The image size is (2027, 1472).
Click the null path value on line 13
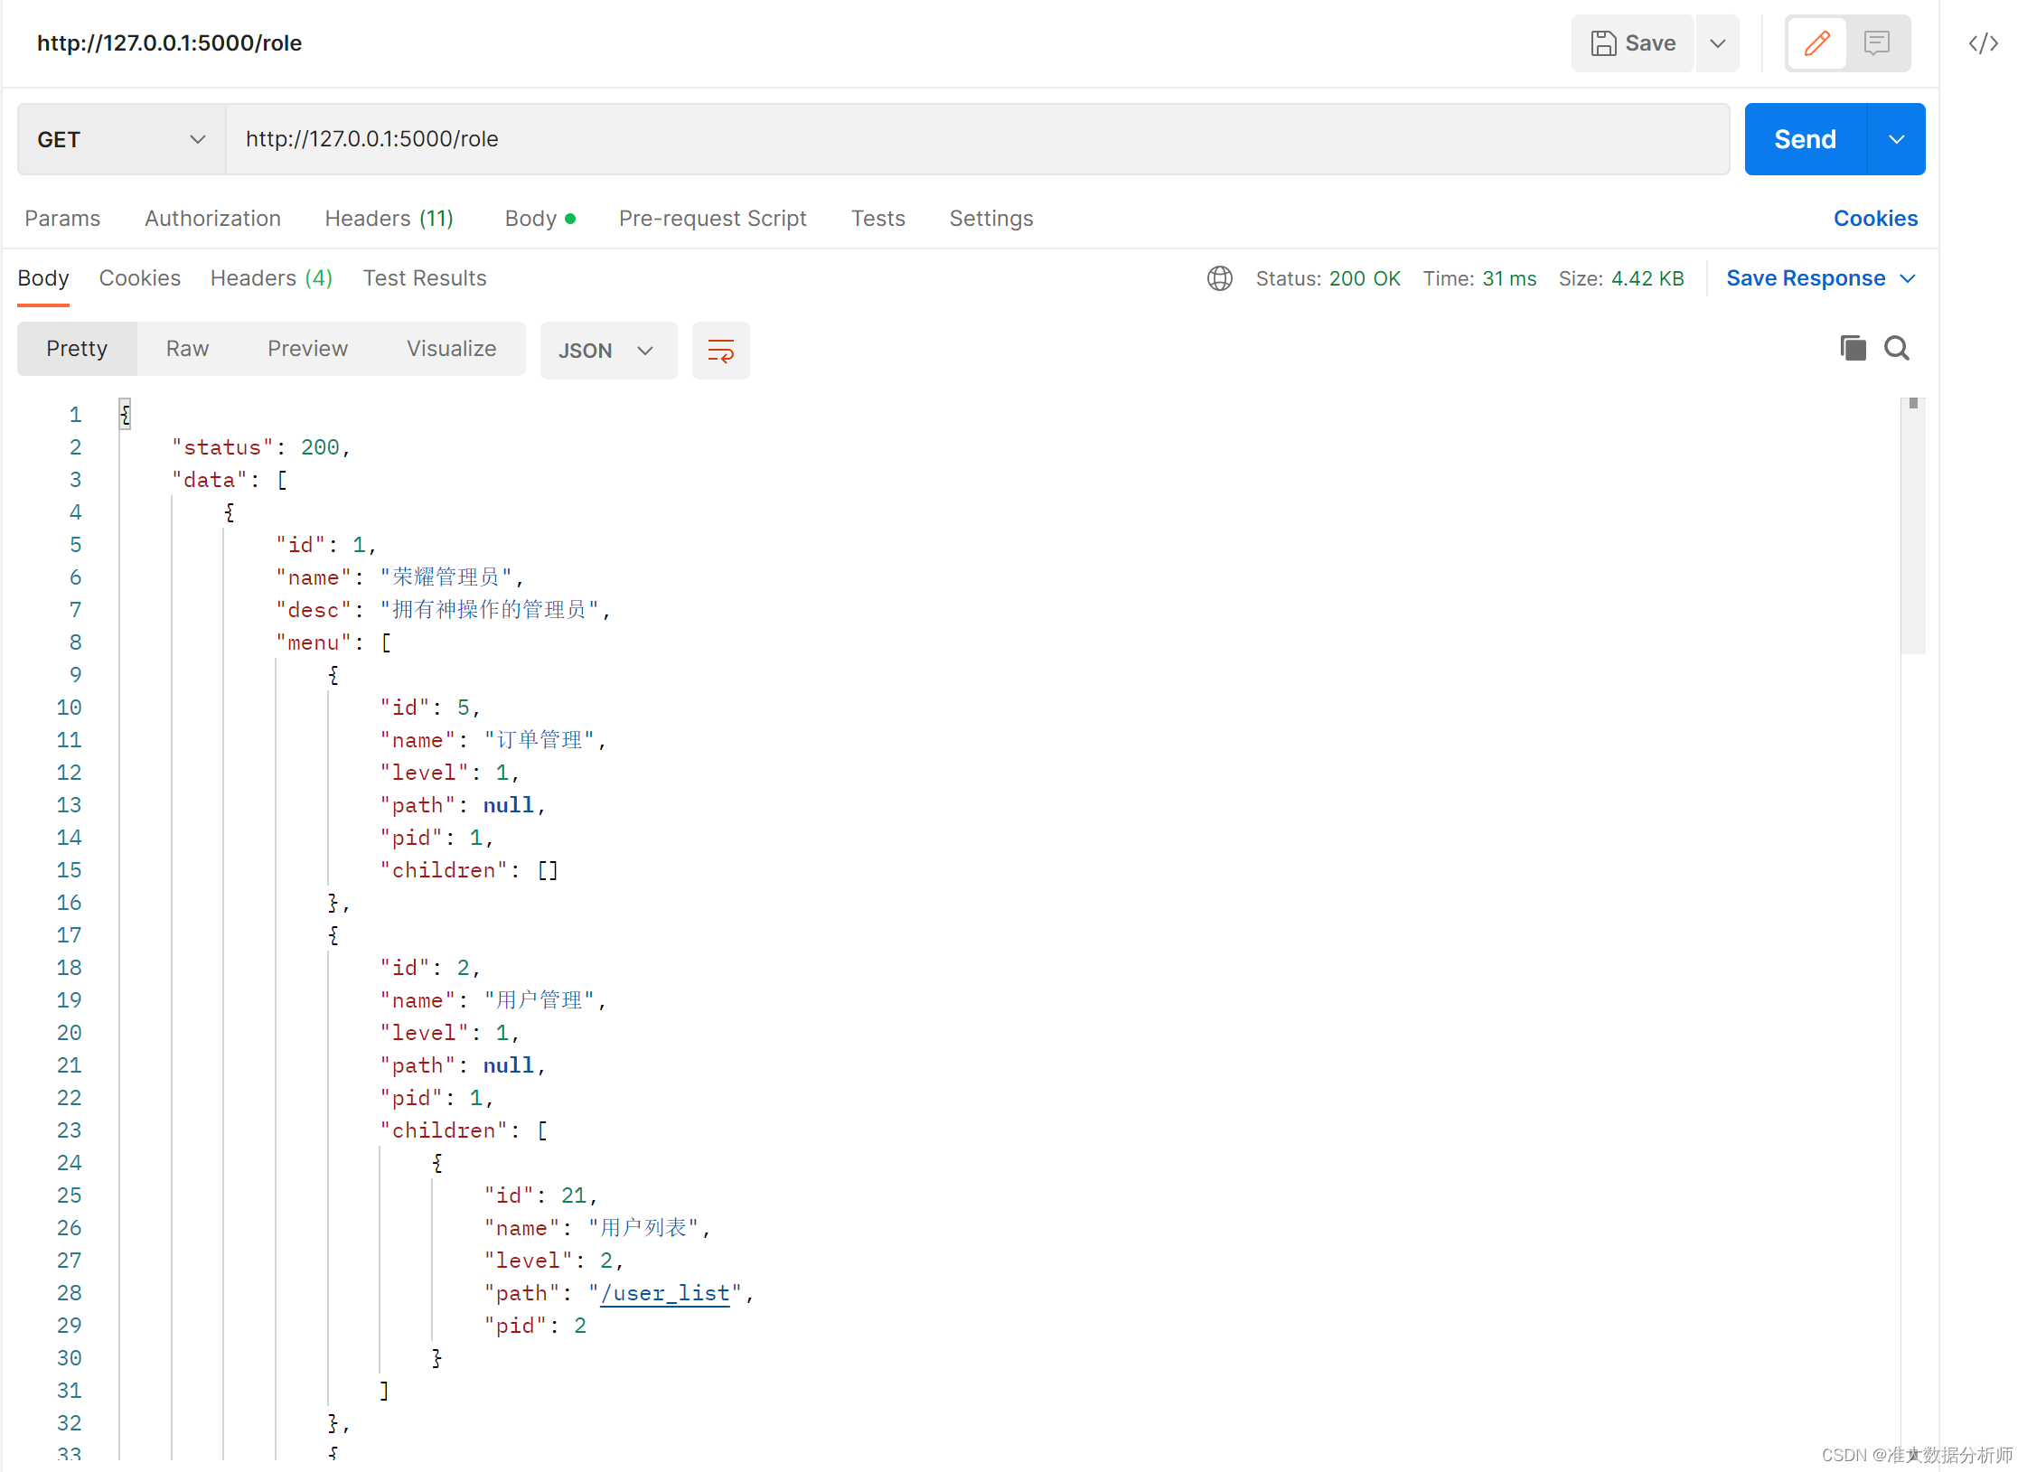(x=508, y=805)
